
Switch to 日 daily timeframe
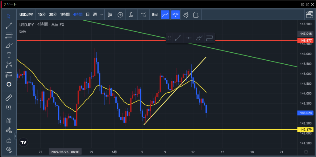88,14
